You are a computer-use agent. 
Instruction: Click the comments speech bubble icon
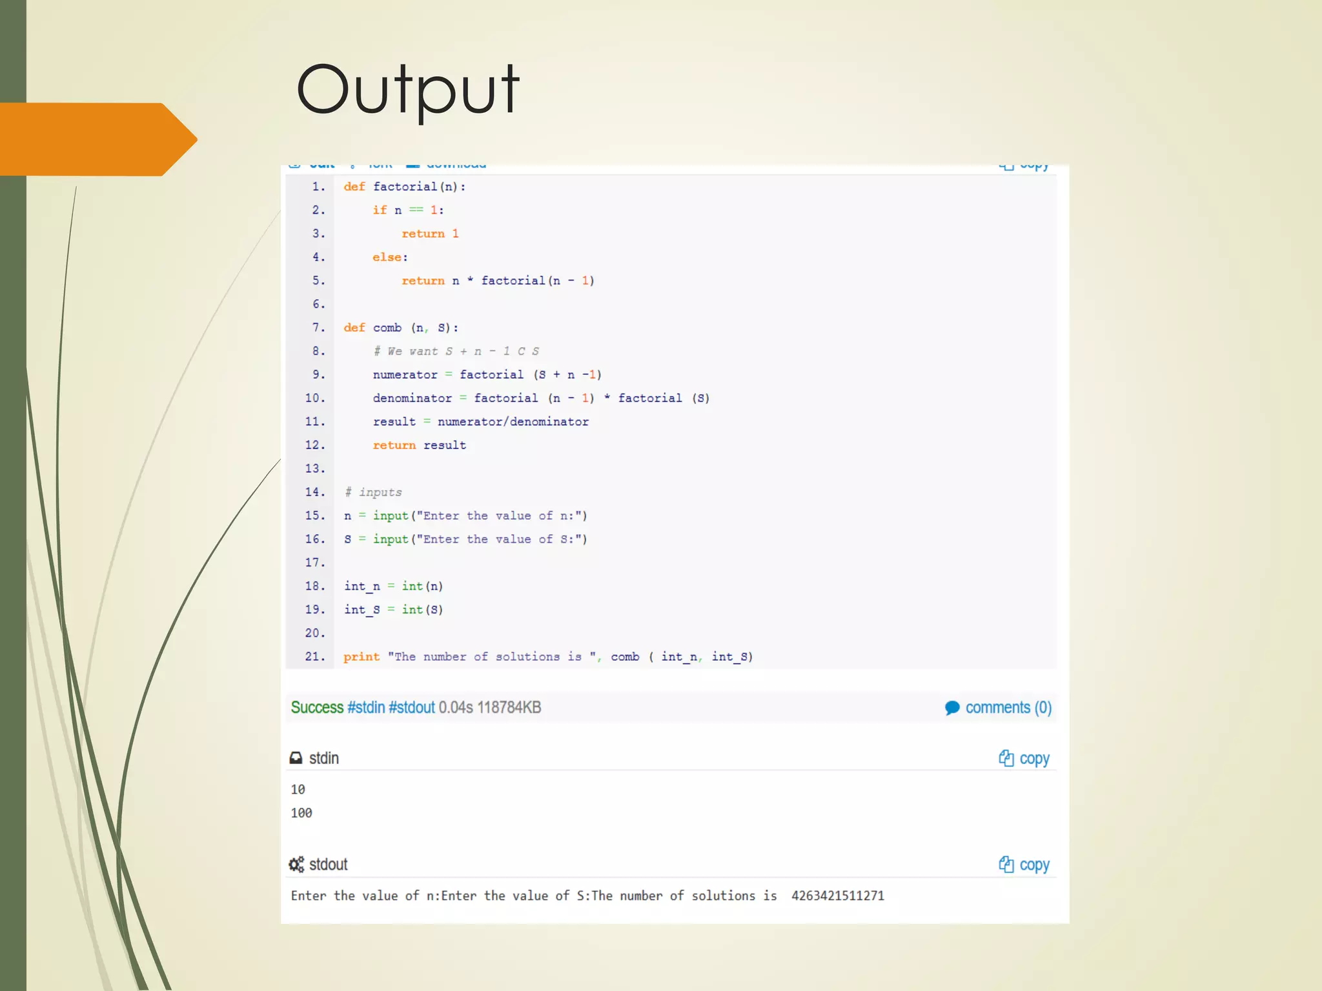coord(952,708)
